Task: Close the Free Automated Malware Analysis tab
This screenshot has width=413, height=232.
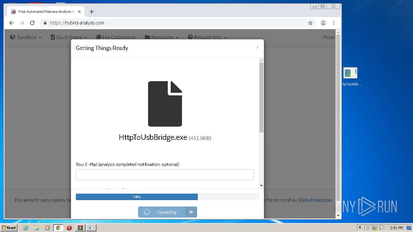Action: (x=79, y=12)
